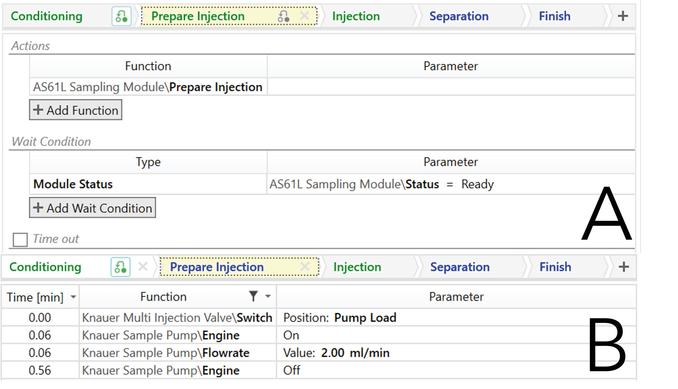Click the loop icon inside the Prepare Injection tab

[x=284, y=16]
